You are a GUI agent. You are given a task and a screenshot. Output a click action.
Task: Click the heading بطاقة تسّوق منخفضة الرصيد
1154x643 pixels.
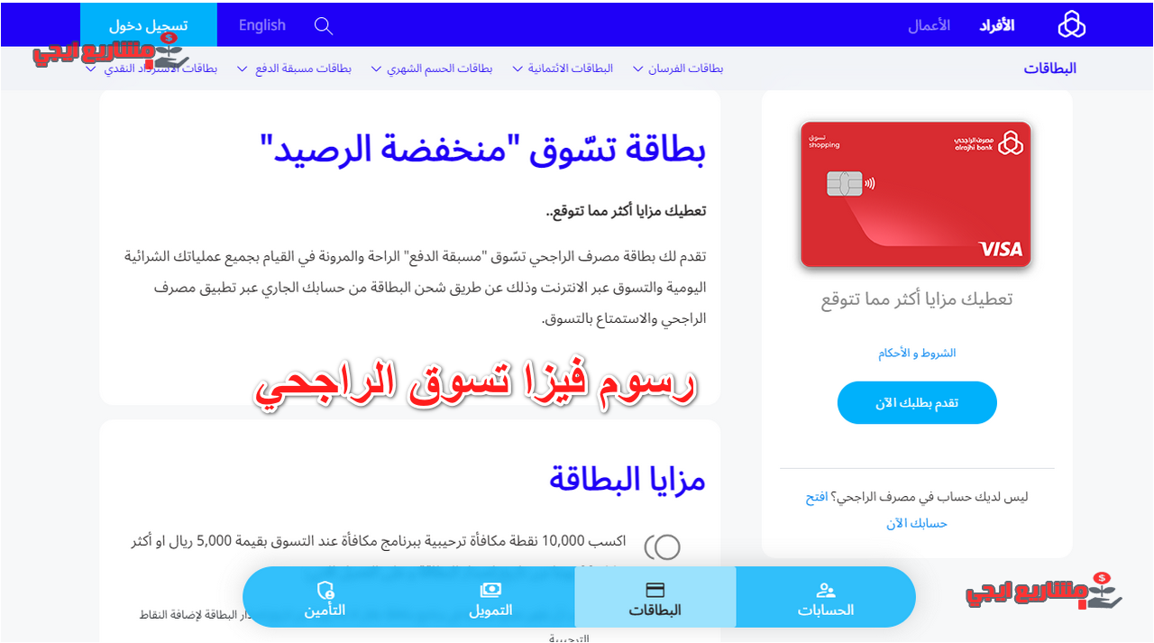tap(483, 150)
